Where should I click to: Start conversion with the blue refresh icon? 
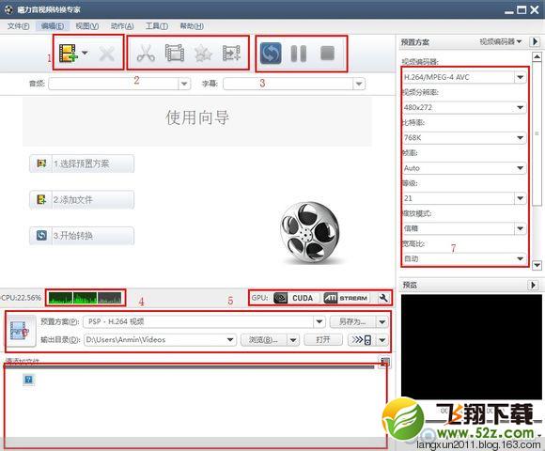(271, 54)
